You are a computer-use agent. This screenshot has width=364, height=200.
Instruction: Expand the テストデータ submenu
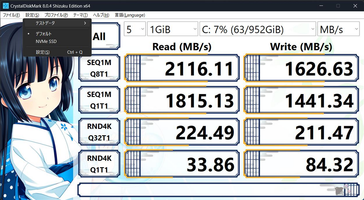[57, 23]
